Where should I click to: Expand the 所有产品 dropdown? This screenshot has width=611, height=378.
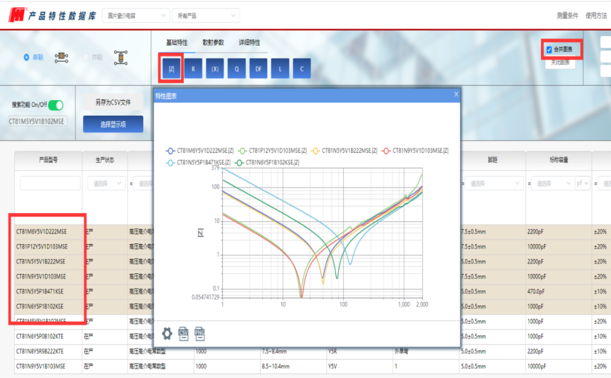point(205,16)
